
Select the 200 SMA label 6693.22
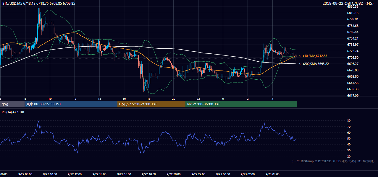point(314,64)
